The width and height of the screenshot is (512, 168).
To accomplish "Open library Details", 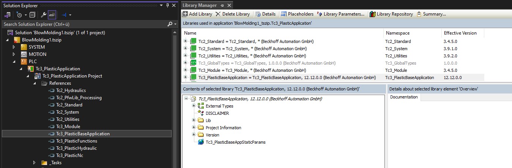I will pos(265,14).
